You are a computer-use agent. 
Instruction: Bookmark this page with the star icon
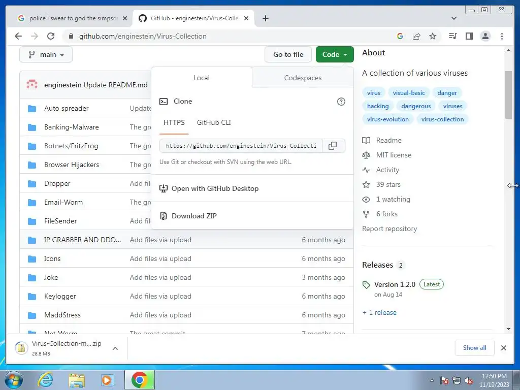433,36
